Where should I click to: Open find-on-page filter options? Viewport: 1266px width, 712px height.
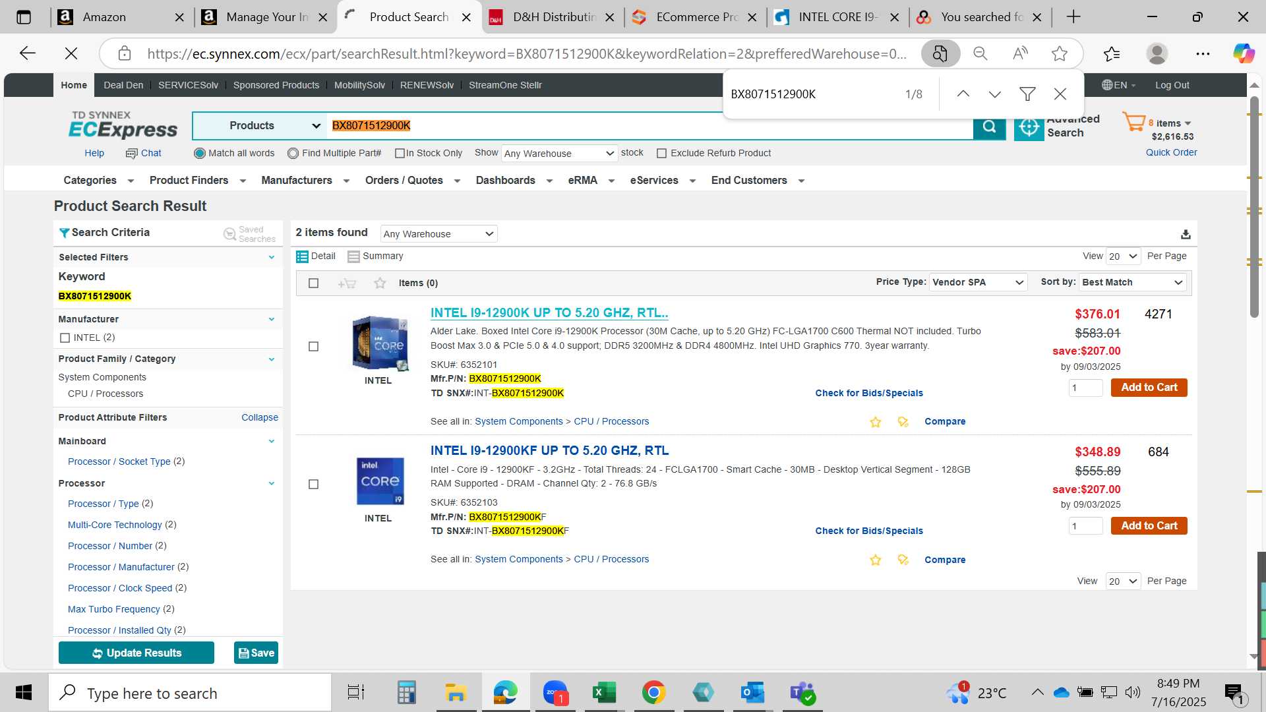coord(1027,94)
